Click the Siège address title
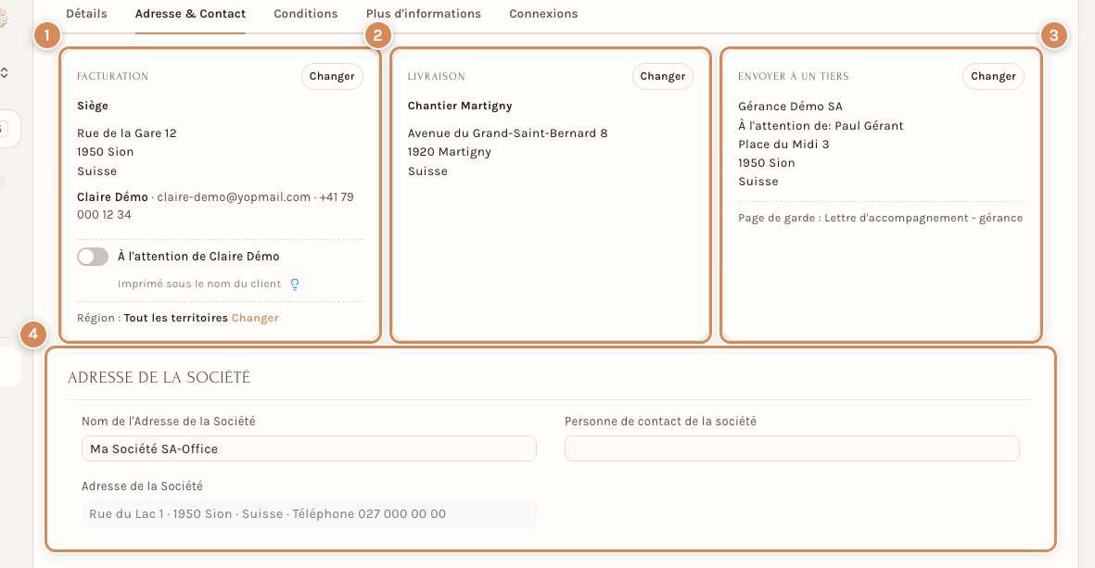Image resolution: width=1095 pixels, height=568 pixels. coord(92,106)
